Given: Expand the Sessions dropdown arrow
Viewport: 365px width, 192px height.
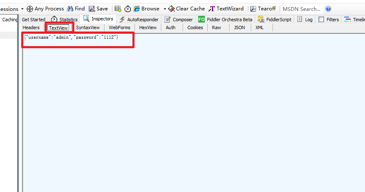Looking at the screenshot, I should [x=22, y=9].
